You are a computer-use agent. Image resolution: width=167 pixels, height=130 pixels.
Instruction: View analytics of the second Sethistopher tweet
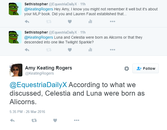(90, 50)
